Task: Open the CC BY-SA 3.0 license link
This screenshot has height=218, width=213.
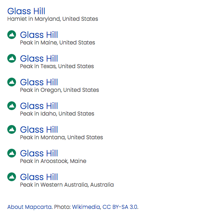Action: coord(120,207)
